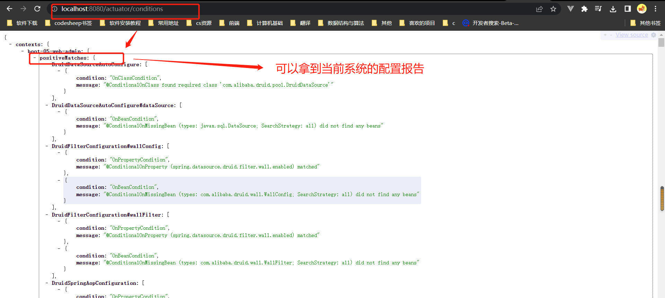Collapse all JSON nodes with minus
Viewport: 665px width, 298px height.
(x=611, y=35)
